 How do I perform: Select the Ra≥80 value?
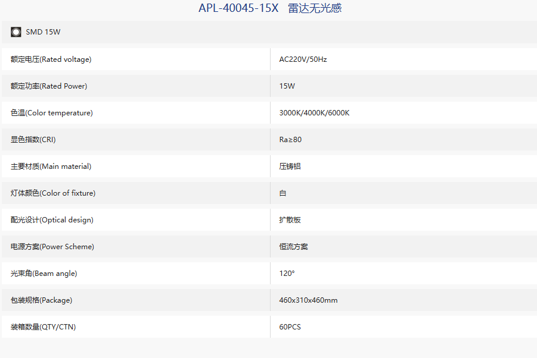click(x=290, y=140)
